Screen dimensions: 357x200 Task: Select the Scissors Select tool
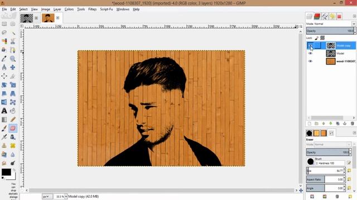(x=13, y=41)
